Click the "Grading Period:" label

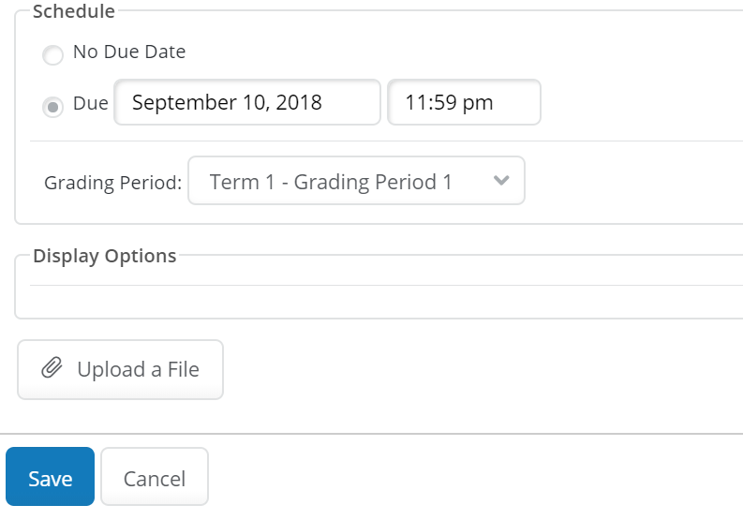pos(112,183)
